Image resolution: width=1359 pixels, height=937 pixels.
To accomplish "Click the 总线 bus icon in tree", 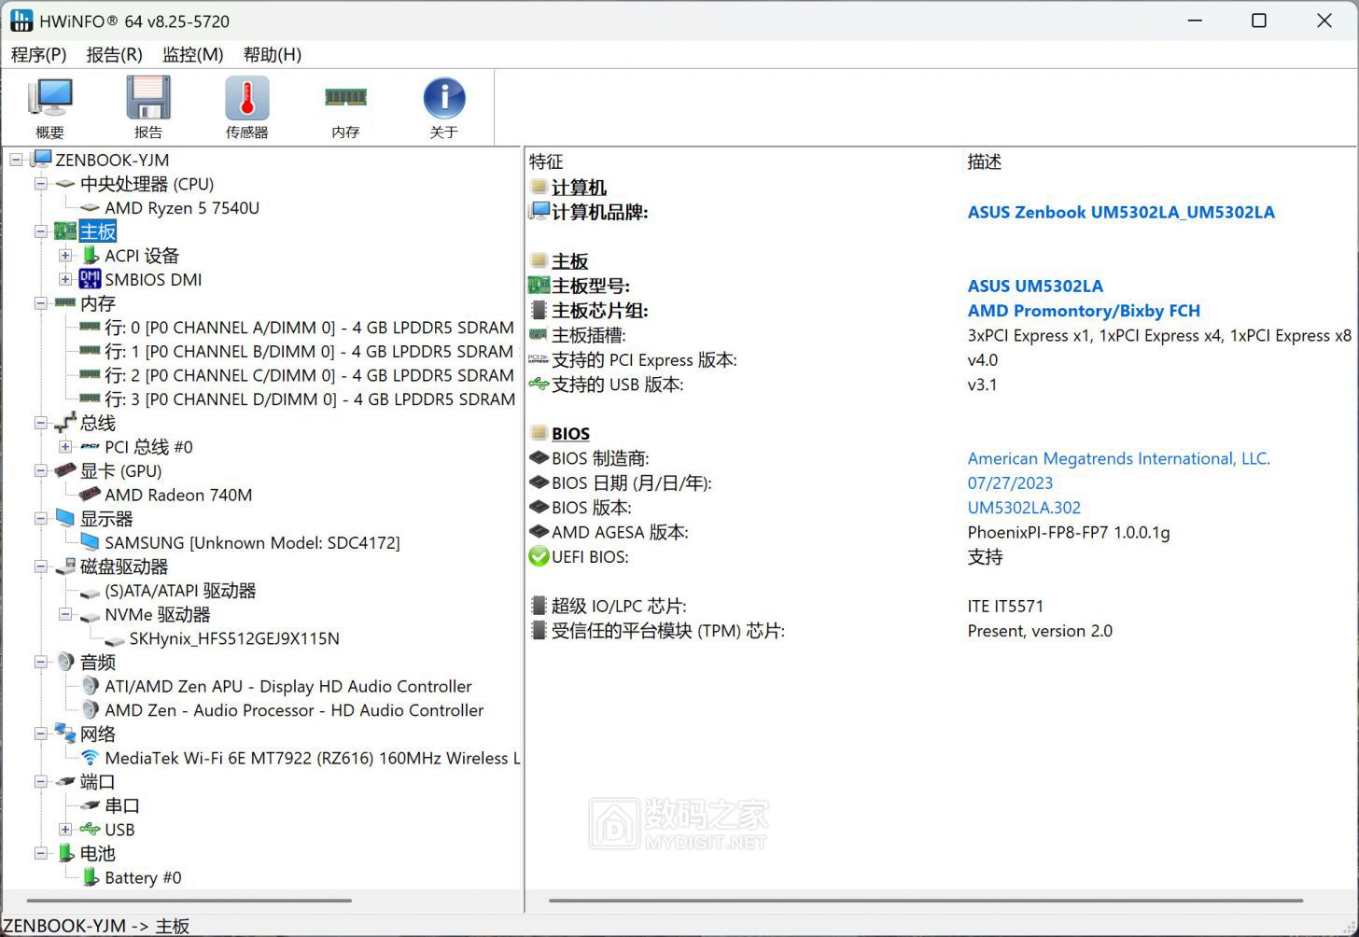I will point(65,423).
